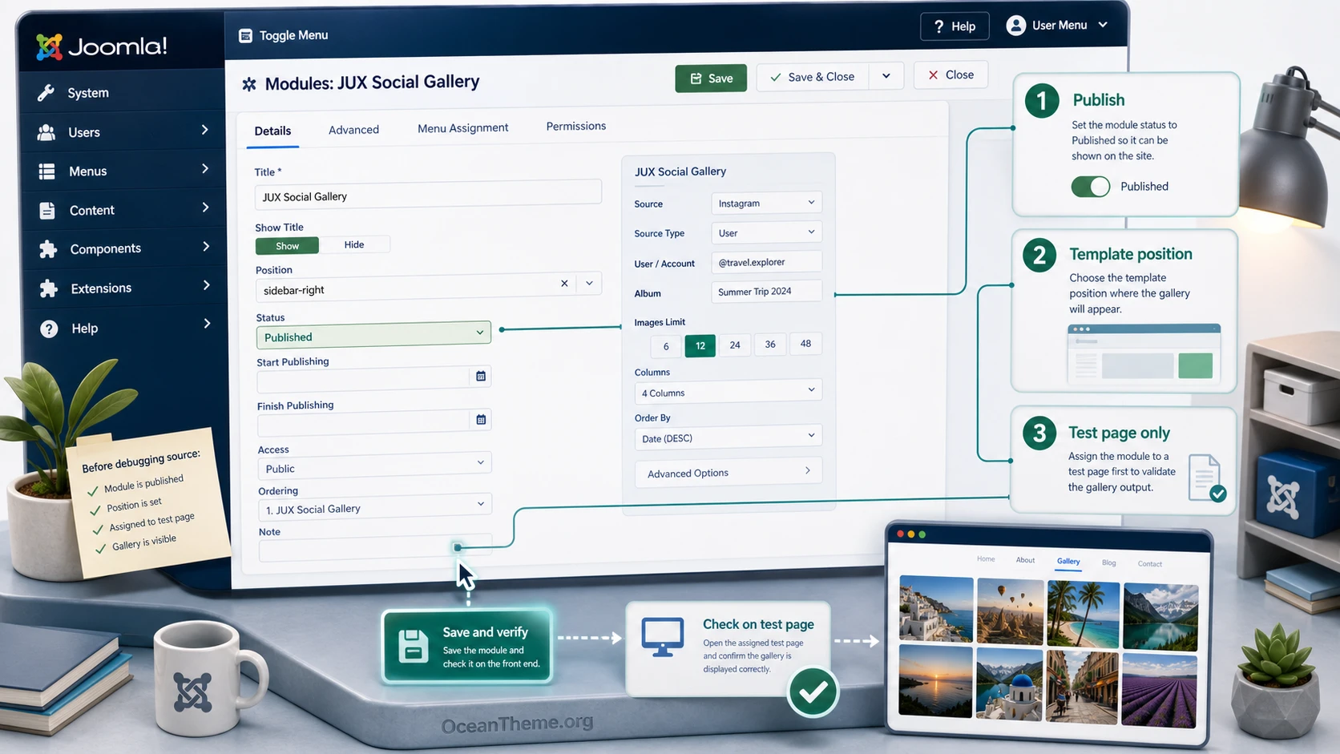Click the Title input field
The width and height of the screenshot is (1340, 754).
428,195
